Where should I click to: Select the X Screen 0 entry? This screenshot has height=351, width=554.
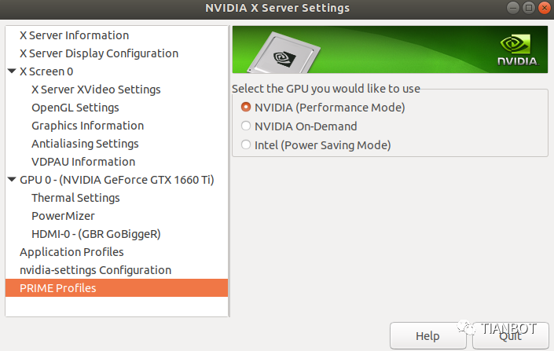click(x=46, y=71)
